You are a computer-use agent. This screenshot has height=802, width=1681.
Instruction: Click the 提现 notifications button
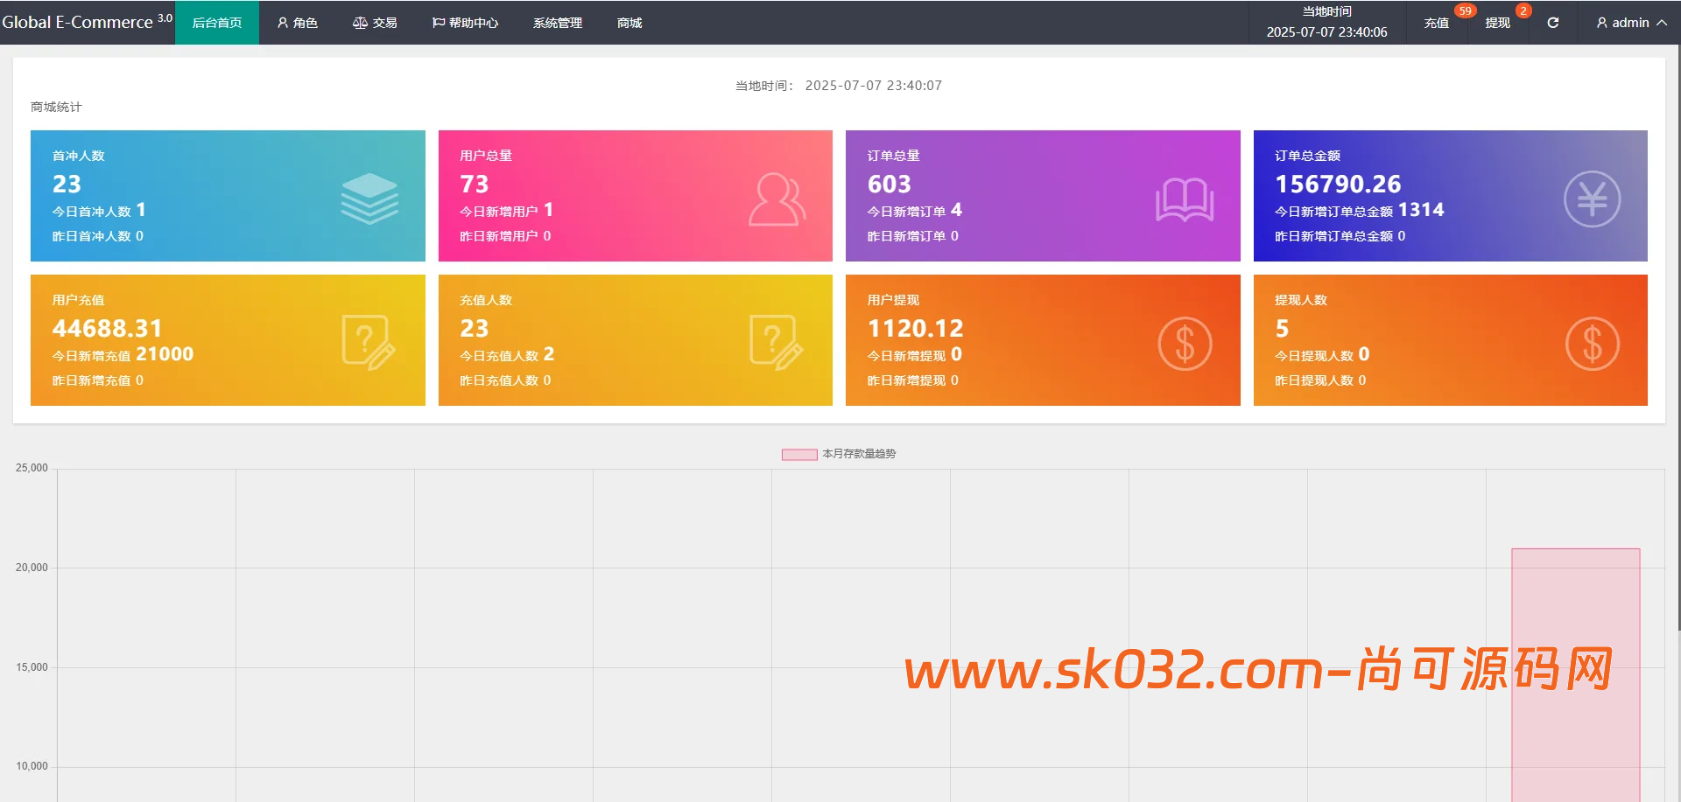[x=1497, y=23]
